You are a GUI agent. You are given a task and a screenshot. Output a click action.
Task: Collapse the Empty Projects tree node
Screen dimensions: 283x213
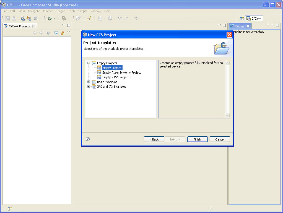click(x=89, y=63)
